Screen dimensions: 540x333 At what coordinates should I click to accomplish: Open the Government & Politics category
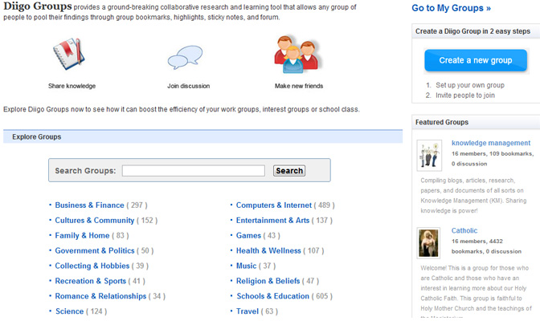(95, 250)
